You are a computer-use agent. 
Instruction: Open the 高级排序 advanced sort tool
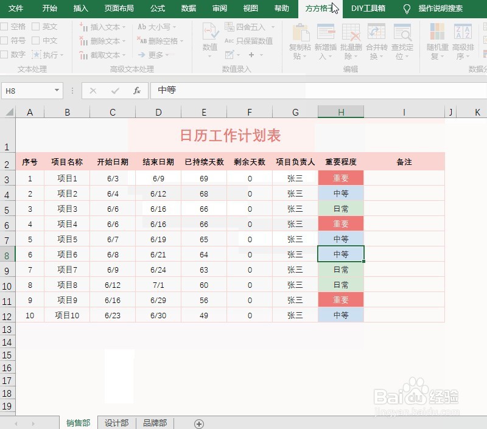[463, 41]
